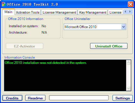This screenshot has height=103, width=135.
Task: Click the Uninstall Office button
Action: 109,46
